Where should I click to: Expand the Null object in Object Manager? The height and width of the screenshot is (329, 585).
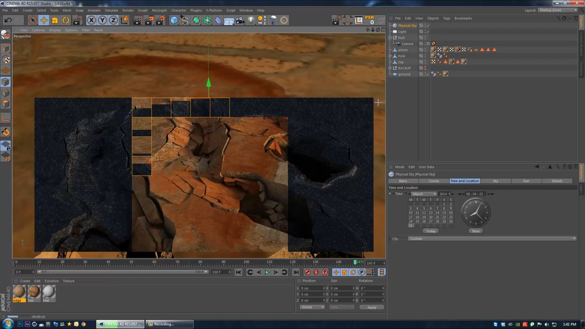390,37
